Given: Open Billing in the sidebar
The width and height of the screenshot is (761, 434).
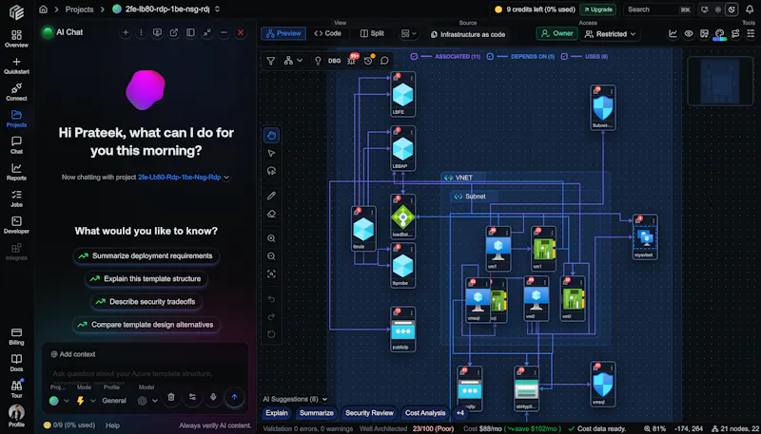Looking at the screenshot, I should [x=16, y=336].
